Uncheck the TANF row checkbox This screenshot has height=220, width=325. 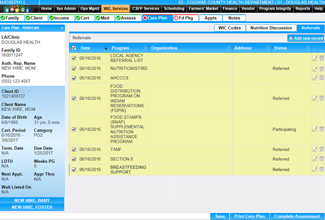click(74, 150)
